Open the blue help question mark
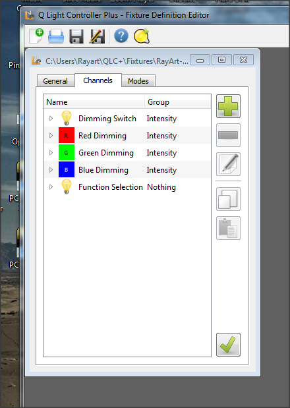Image resolution: width=290 pixels, height=408 pixels. coord(121,36)
